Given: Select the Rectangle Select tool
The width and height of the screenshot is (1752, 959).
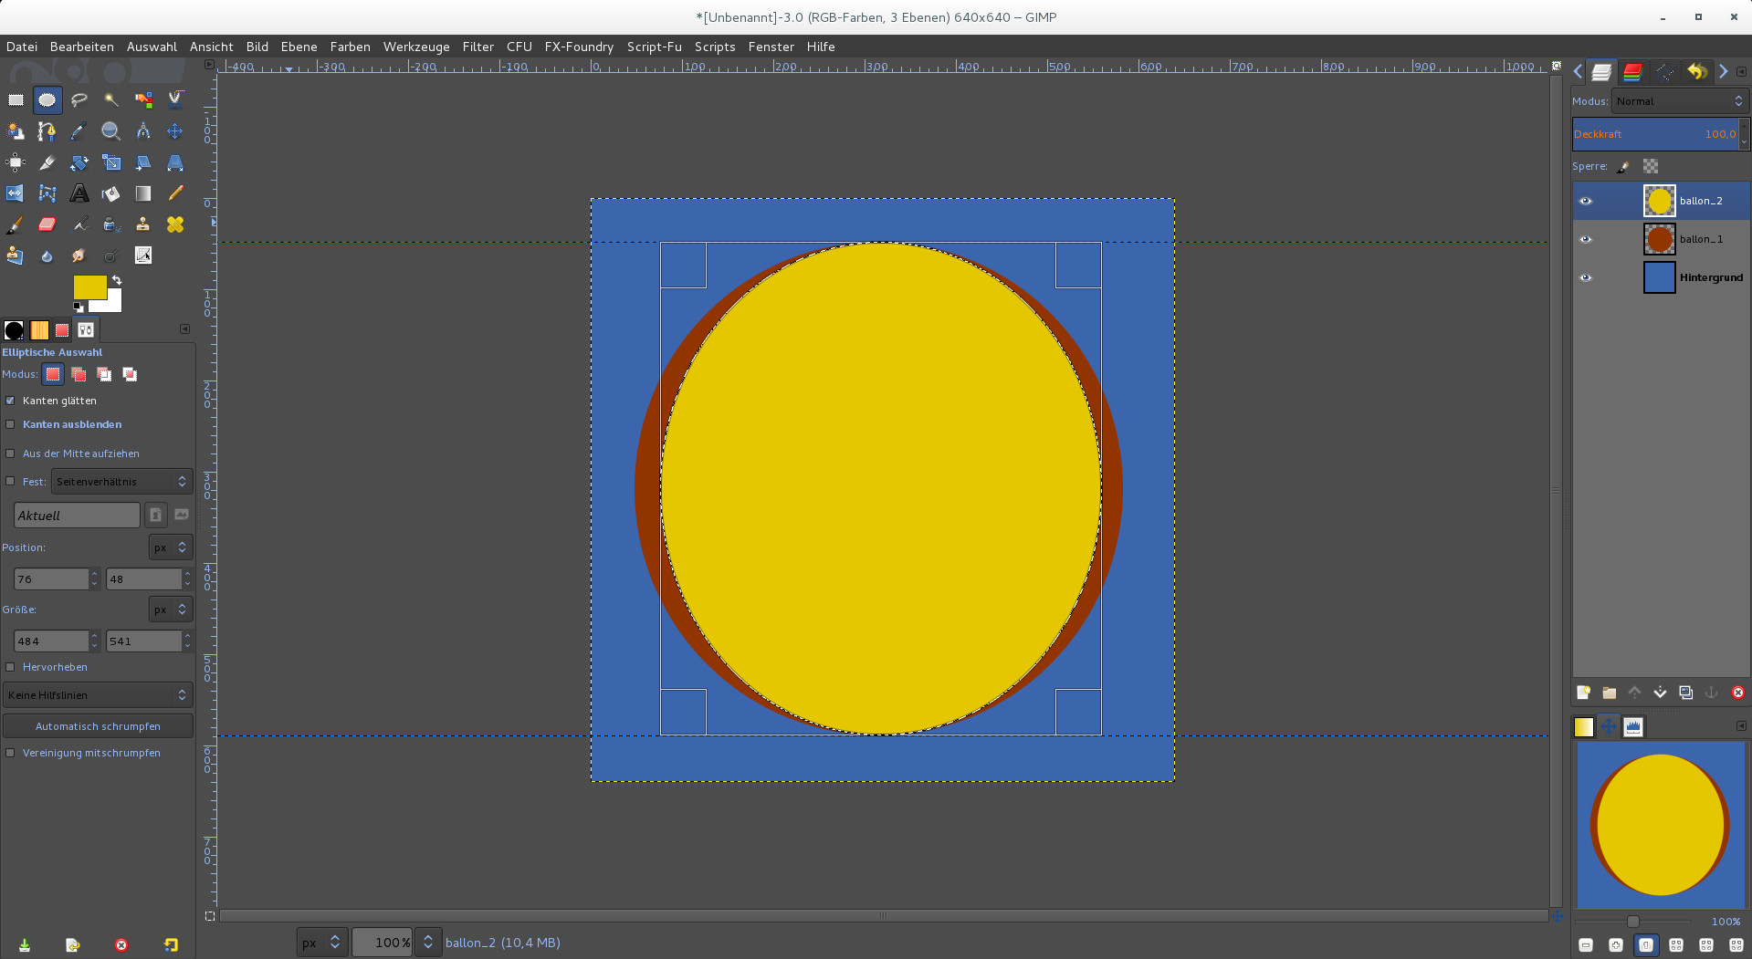Looking at the screenshot, I should [16, 100].
